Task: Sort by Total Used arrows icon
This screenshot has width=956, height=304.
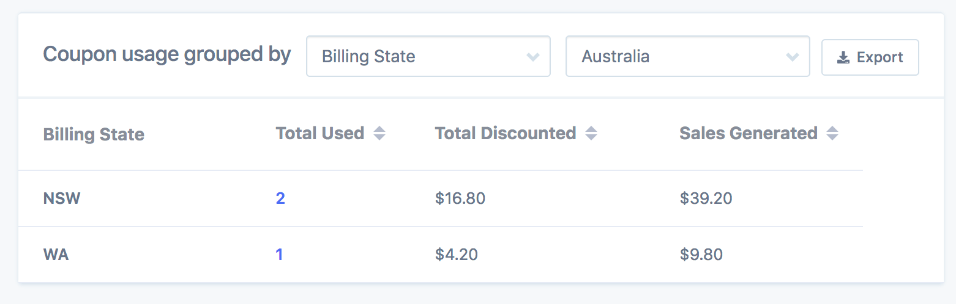Action: (x=379, y=133)
